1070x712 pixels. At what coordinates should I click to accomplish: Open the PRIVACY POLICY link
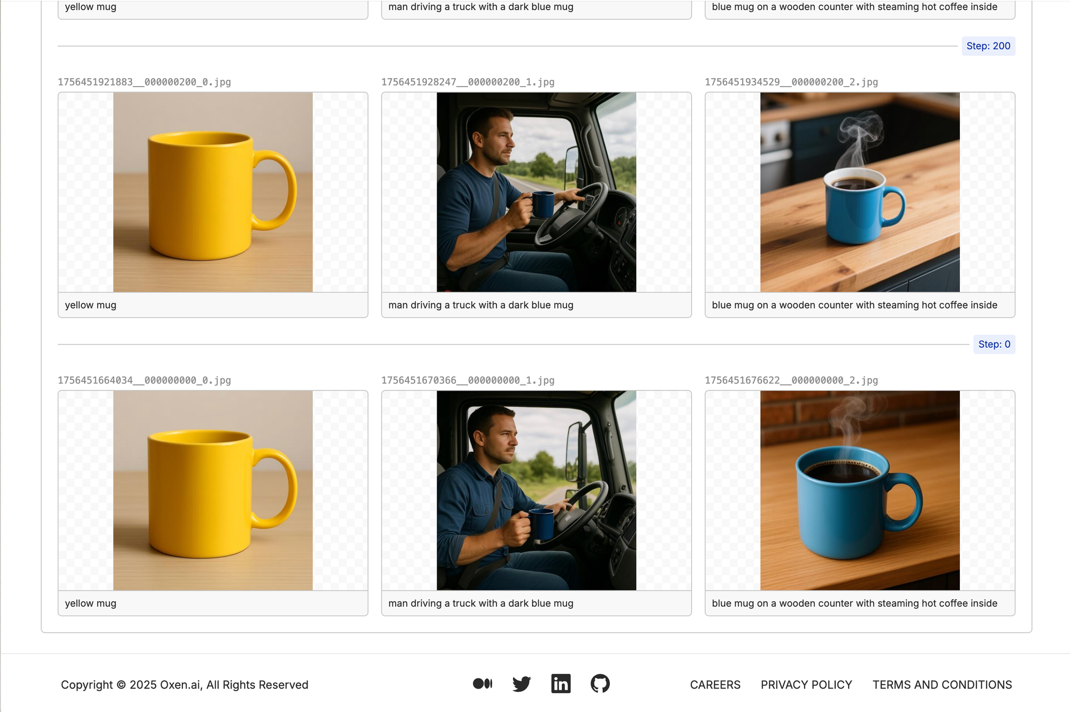[806, 685]
